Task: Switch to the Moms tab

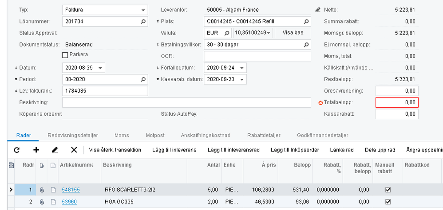Action: (x=122, y=135)
